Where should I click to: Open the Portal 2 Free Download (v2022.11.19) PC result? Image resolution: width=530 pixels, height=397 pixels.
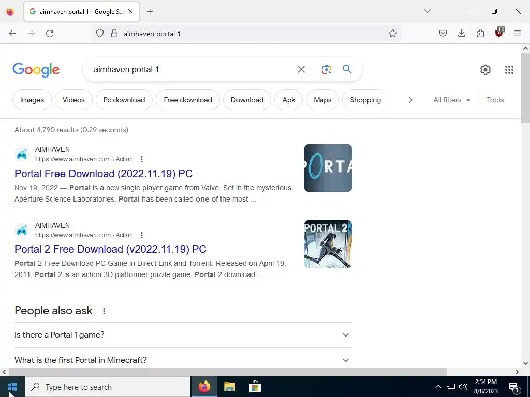click(110, 249)
